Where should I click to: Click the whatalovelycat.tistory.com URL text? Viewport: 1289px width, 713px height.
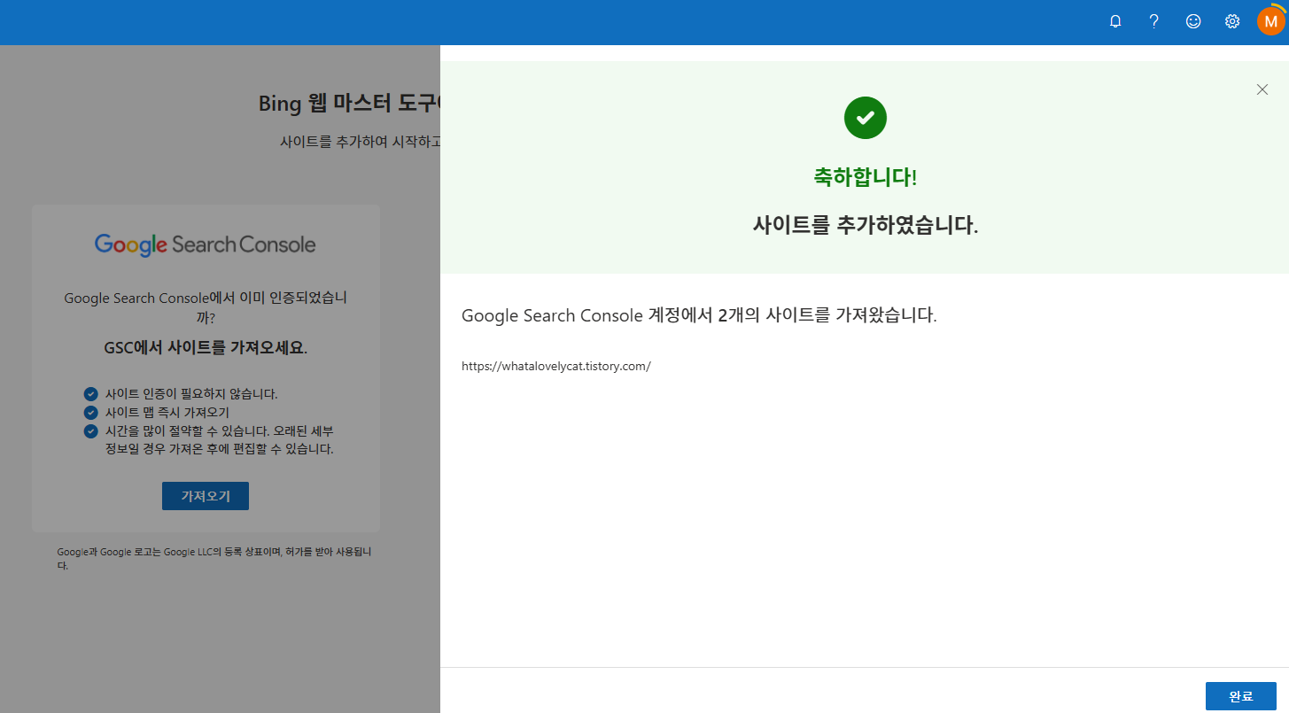click(x=556, y=366)
